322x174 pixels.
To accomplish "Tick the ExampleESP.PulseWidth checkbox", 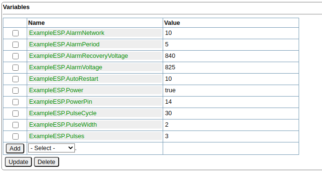I will (15, 125).
